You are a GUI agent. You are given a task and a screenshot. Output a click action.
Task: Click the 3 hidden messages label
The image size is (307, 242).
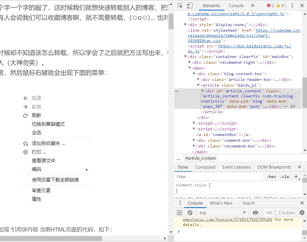tap(286, 213)
